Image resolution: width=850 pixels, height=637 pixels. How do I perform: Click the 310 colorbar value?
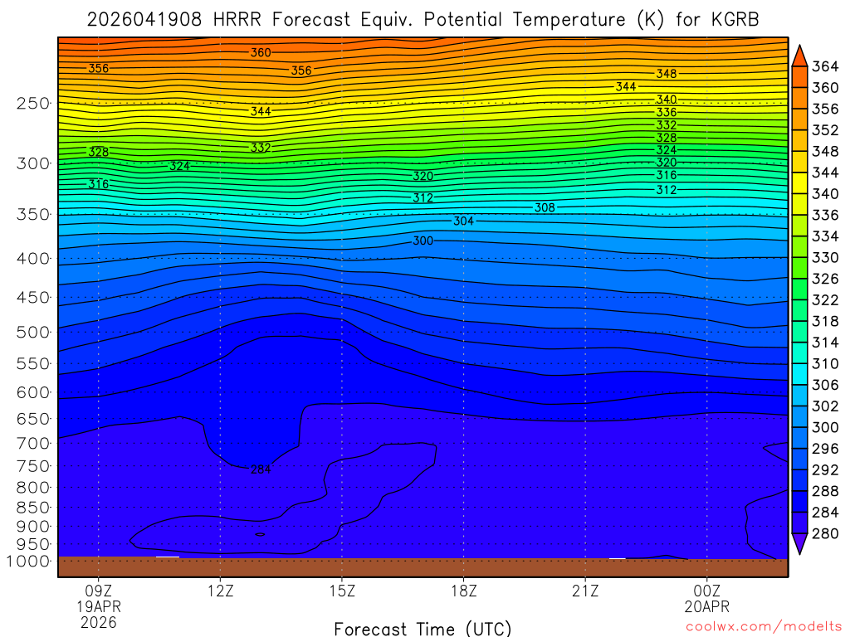(x=825, y=364)
